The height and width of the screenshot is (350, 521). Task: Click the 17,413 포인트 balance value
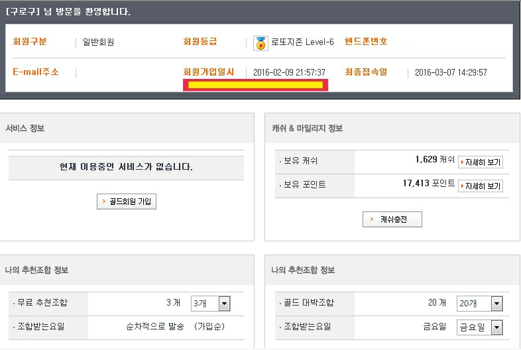click(x=428, y=184)
